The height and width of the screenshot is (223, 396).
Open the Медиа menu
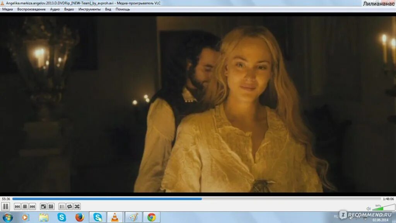tap(7, 9)
